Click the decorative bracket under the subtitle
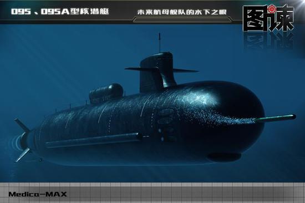The width and height of the screenshot is (305, 203). (182, 19)
